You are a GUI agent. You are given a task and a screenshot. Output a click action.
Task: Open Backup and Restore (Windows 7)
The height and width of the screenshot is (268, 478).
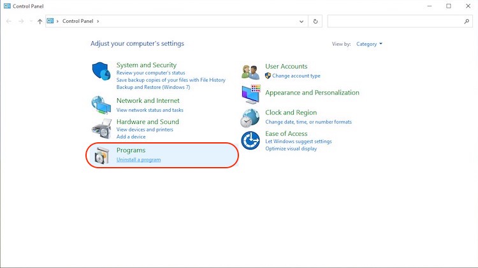pyautogui.click(x=153, y=87)
